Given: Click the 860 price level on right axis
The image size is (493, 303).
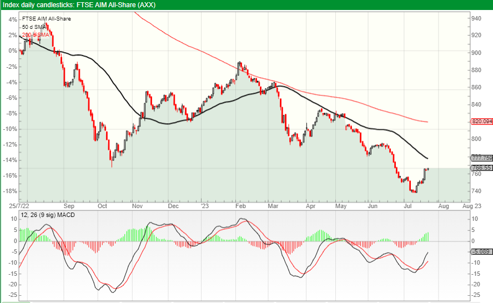Looking at the screenshot, I should tap(476, 87).
